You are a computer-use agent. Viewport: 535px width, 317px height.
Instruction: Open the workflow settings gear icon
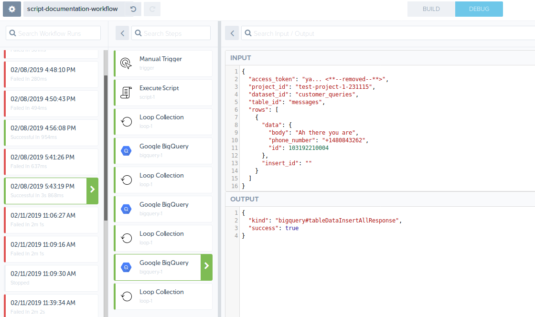(x=11, y=9)
